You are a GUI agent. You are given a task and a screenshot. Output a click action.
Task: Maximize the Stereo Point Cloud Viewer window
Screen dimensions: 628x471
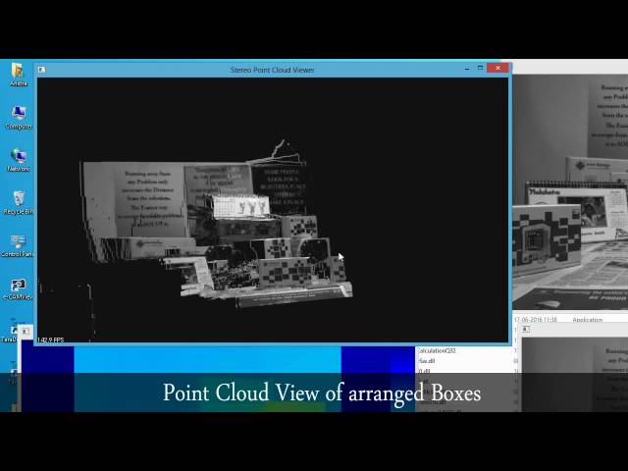coord(480,68)
